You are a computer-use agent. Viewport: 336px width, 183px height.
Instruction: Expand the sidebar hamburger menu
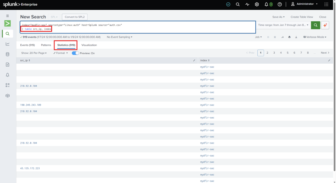pyautogui.click(x=8, y=16)
